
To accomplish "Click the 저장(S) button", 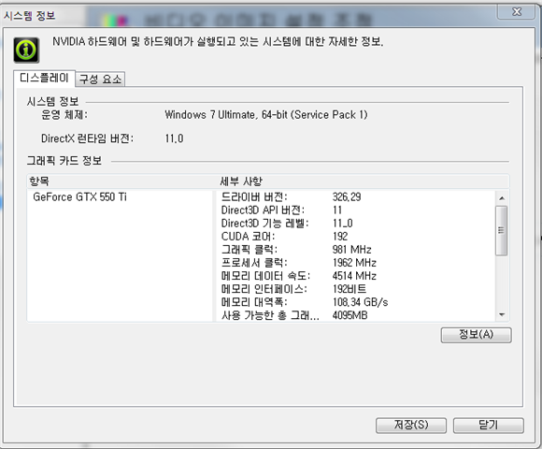I will 411,425.
